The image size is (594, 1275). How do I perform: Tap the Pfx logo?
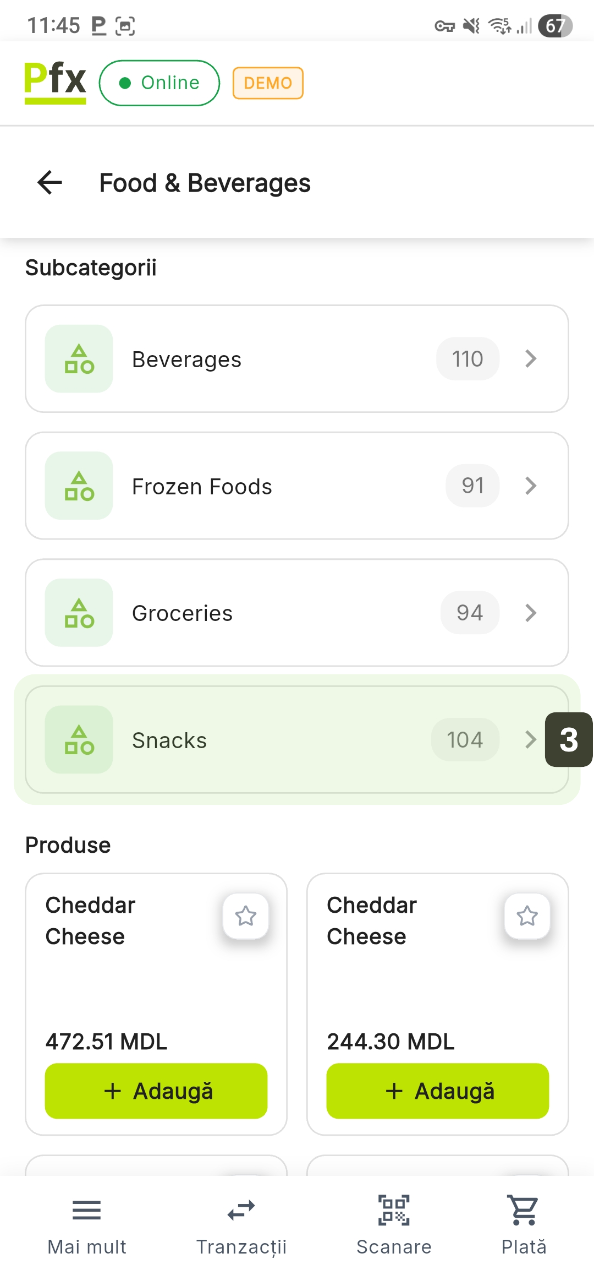(x=55, y=83)
